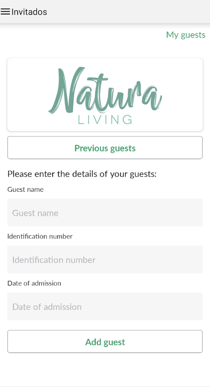Image resolution: width=210 pixels, height=387 pixels.
Task: Focus the Guest name input field
Action: pos(105,212)
